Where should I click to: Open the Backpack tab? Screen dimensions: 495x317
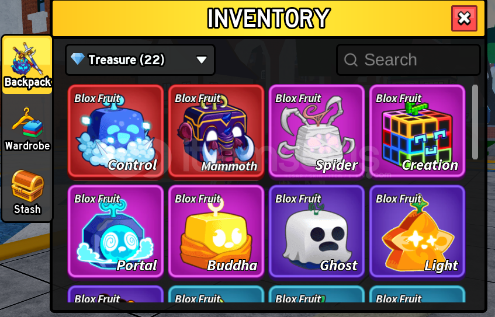[27, 65]
